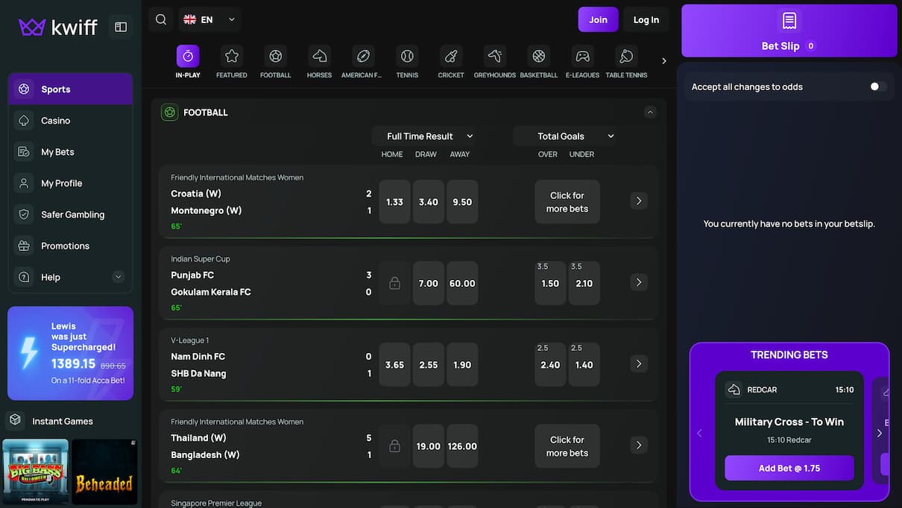Open the Full Time Result dropdown

tap(426, 136)
